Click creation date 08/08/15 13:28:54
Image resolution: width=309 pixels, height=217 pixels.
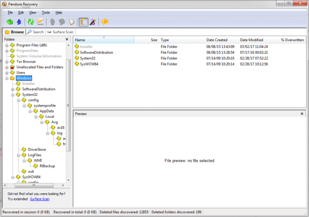point(220,52)
